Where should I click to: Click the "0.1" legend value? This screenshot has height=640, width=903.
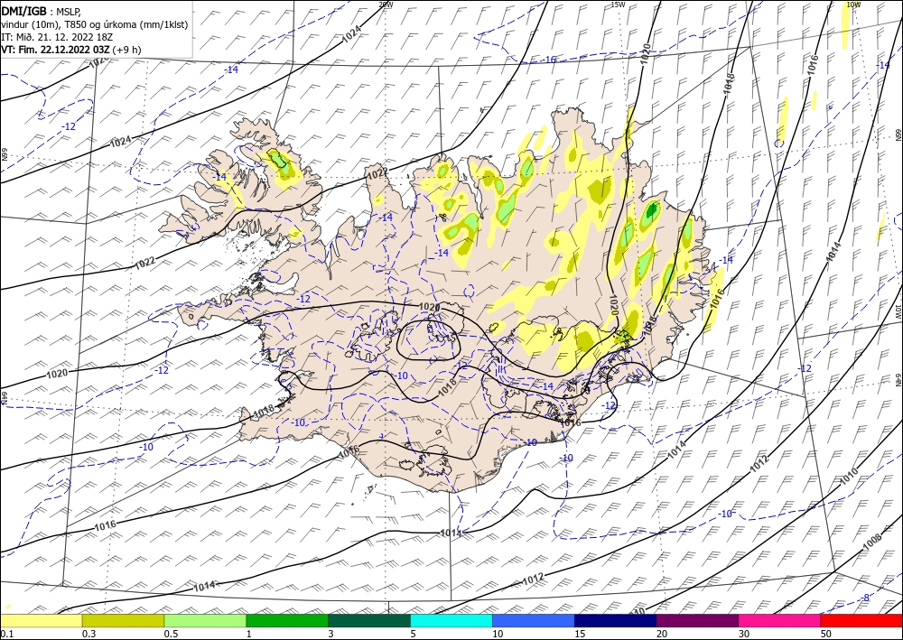click(6, 634)
